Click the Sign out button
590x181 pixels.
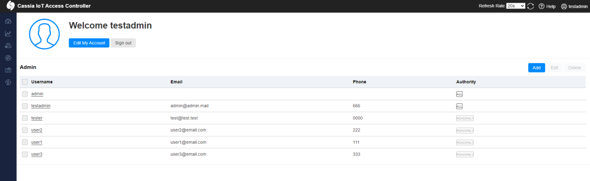pos(123,43)
